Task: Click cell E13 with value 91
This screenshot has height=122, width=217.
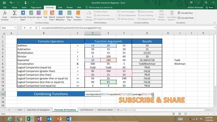Action: click(108, 82)
